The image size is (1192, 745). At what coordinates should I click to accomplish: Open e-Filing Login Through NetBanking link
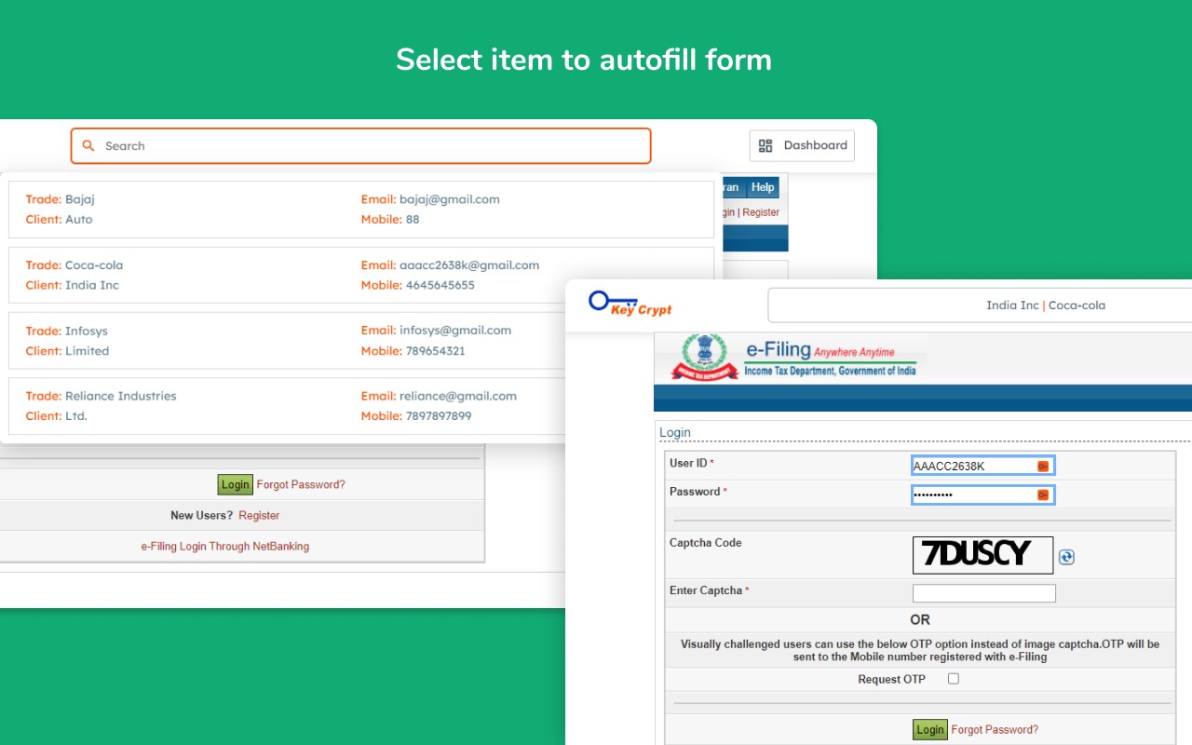click(x=225, y=547)
